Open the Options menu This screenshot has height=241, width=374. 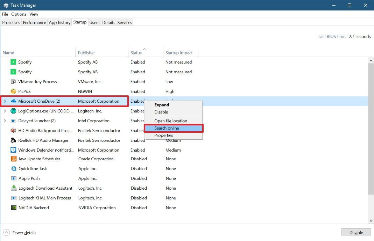pos(19,14)
